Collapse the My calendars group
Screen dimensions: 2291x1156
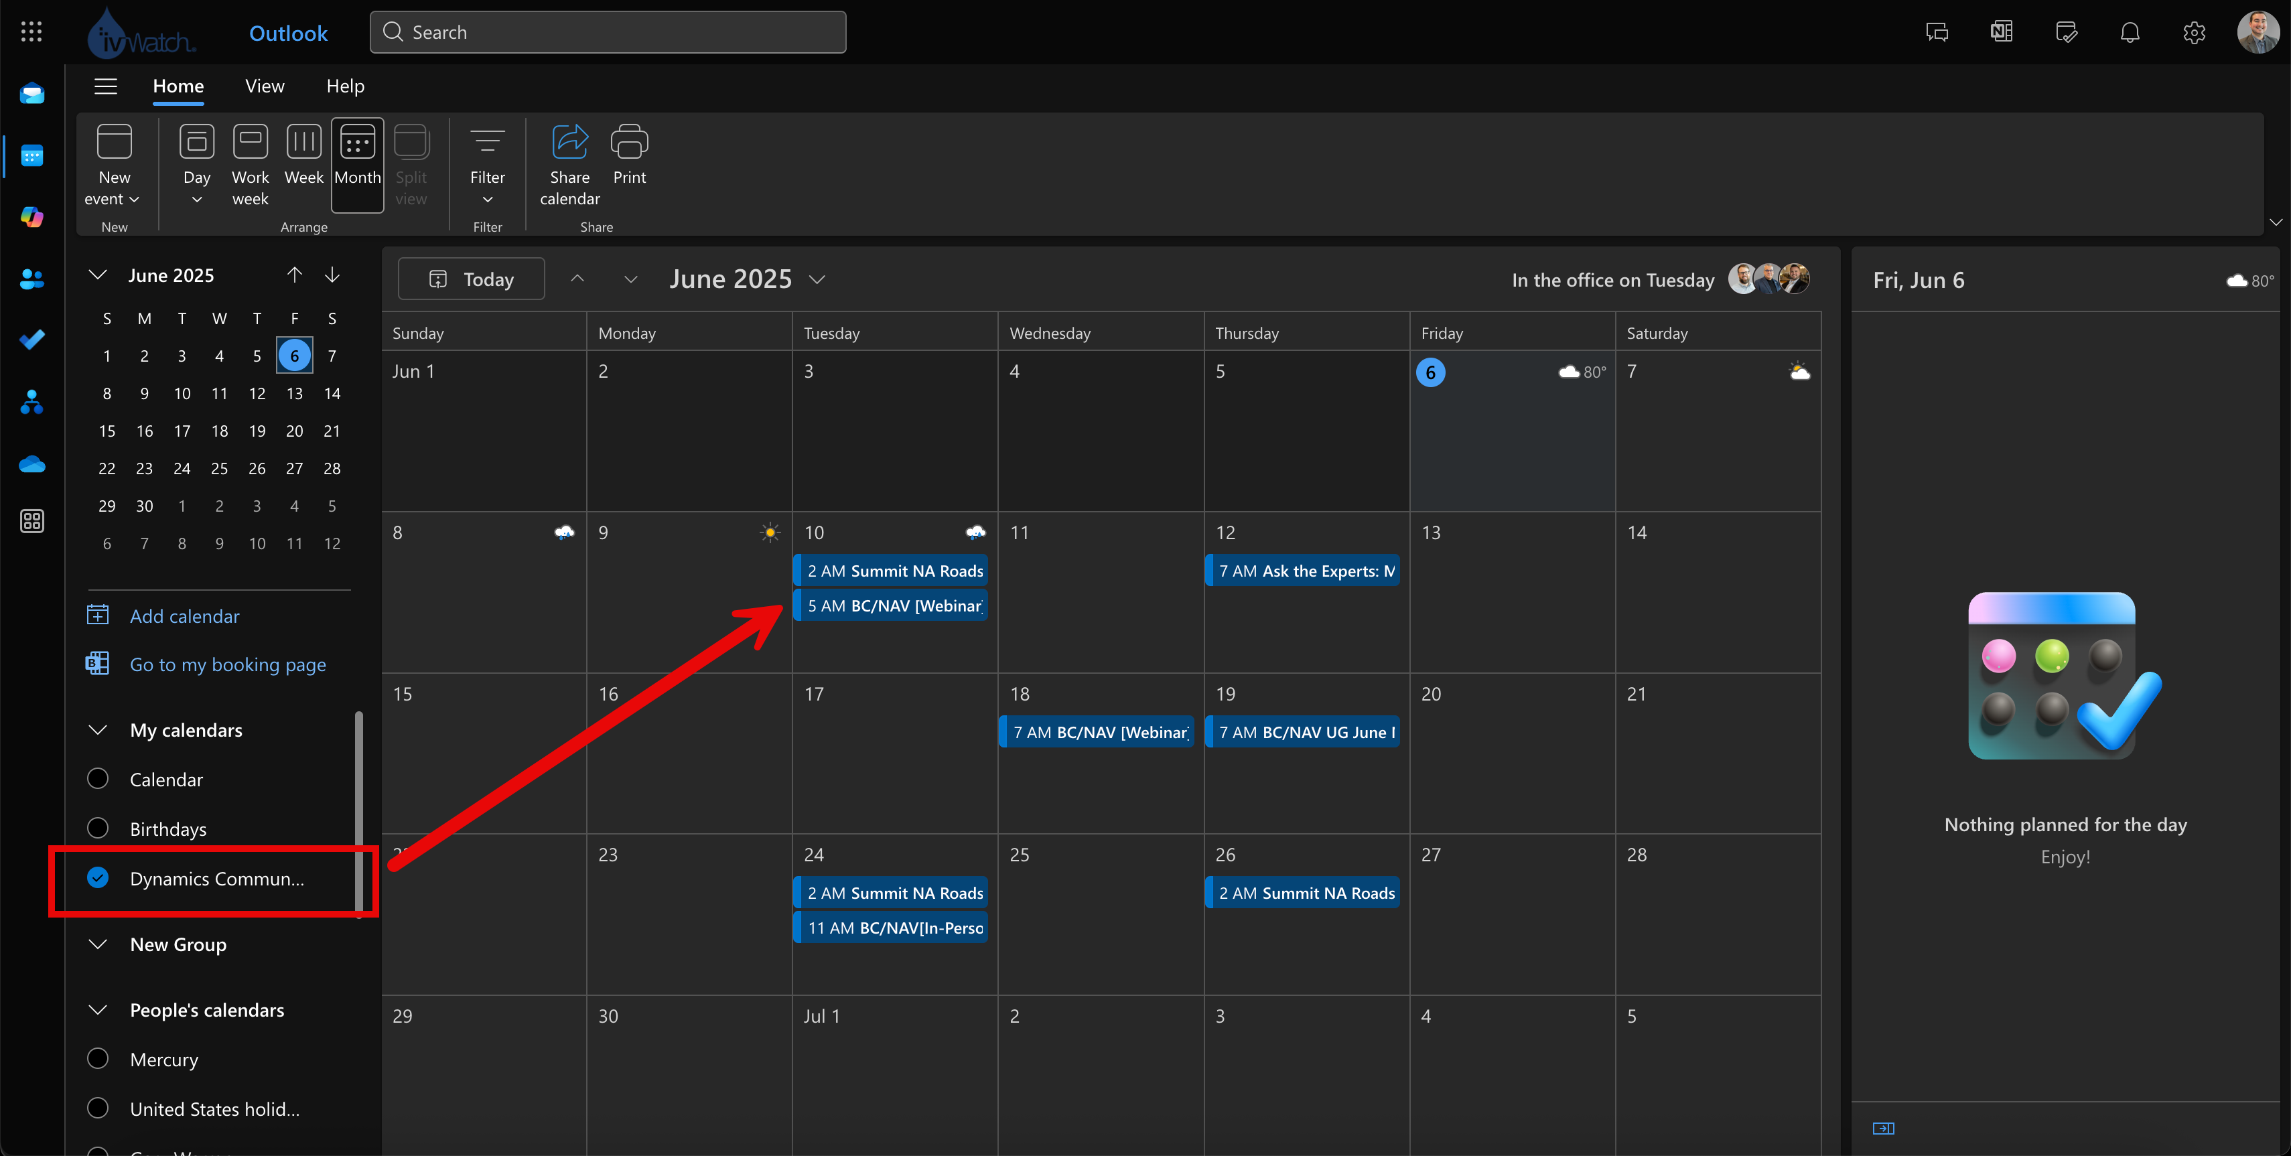tap(98, 730)
